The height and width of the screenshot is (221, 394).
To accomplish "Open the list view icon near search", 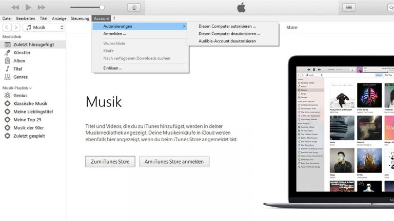I will tap(349, 7).
